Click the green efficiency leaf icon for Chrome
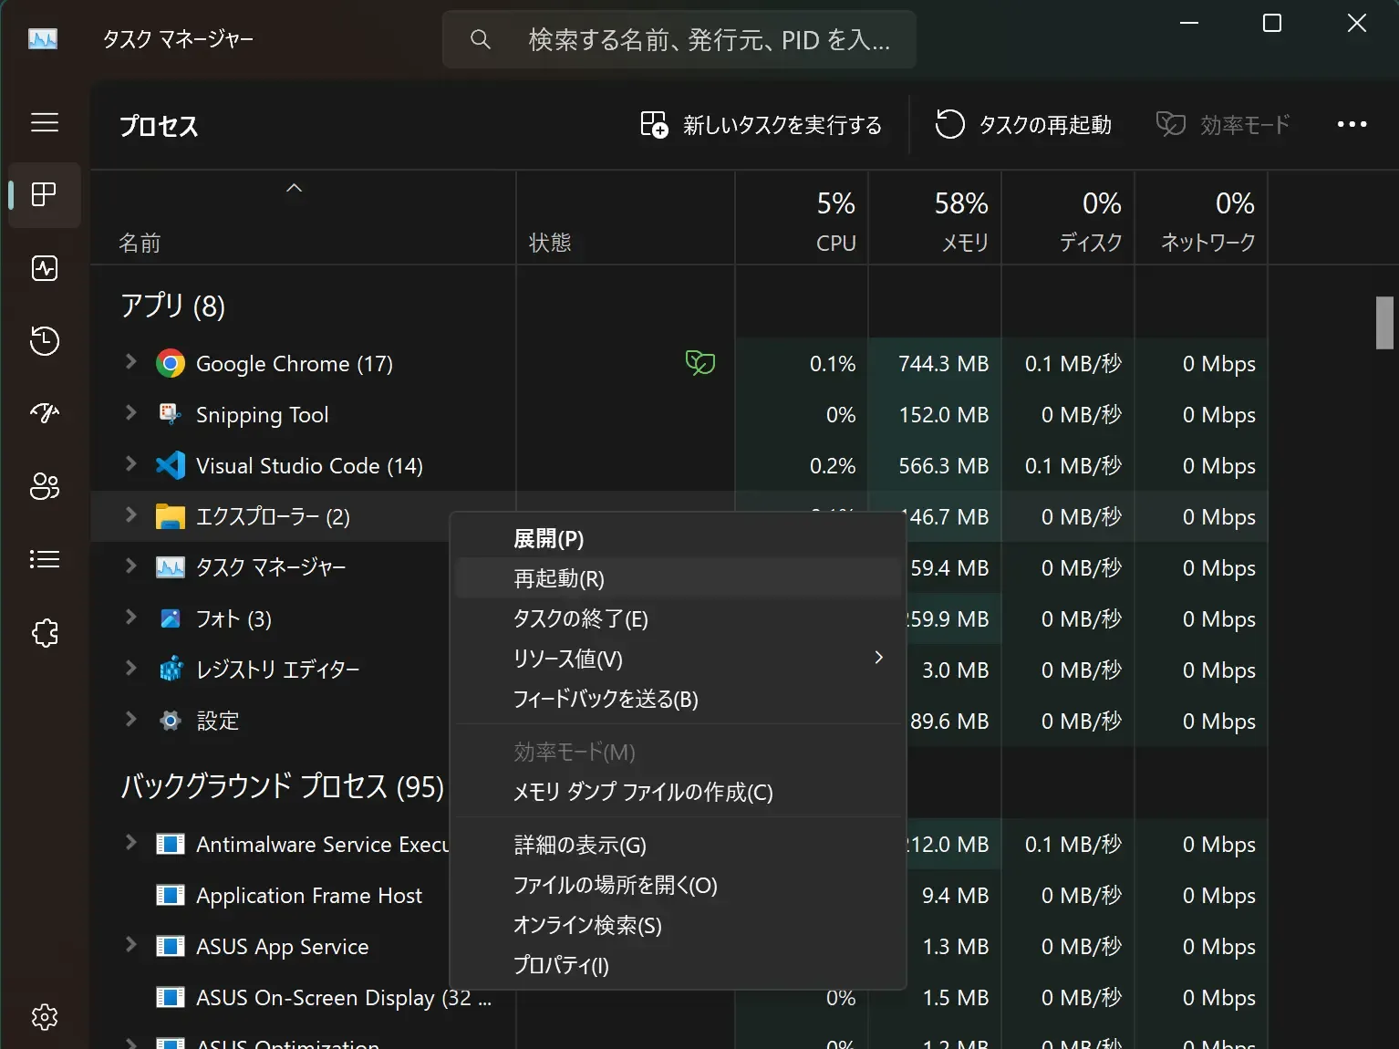The height and width of the screenshot is (1049, 1399). [x=699, y=363]
